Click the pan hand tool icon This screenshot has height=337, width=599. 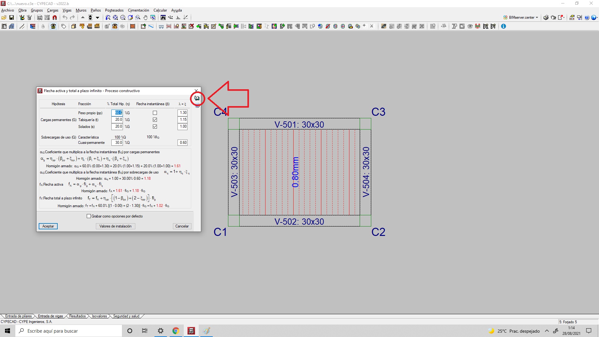[145, 17]
